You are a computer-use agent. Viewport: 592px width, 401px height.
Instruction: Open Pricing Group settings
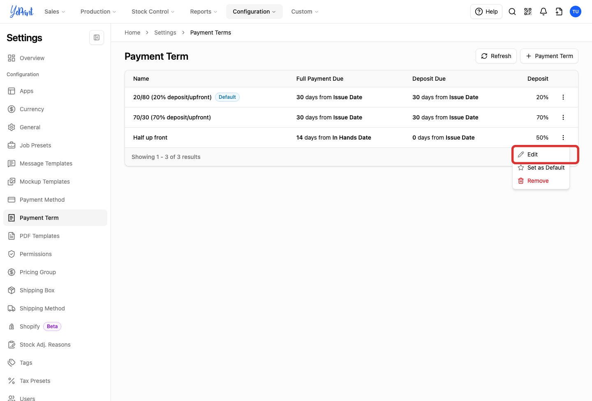point(55,272)
